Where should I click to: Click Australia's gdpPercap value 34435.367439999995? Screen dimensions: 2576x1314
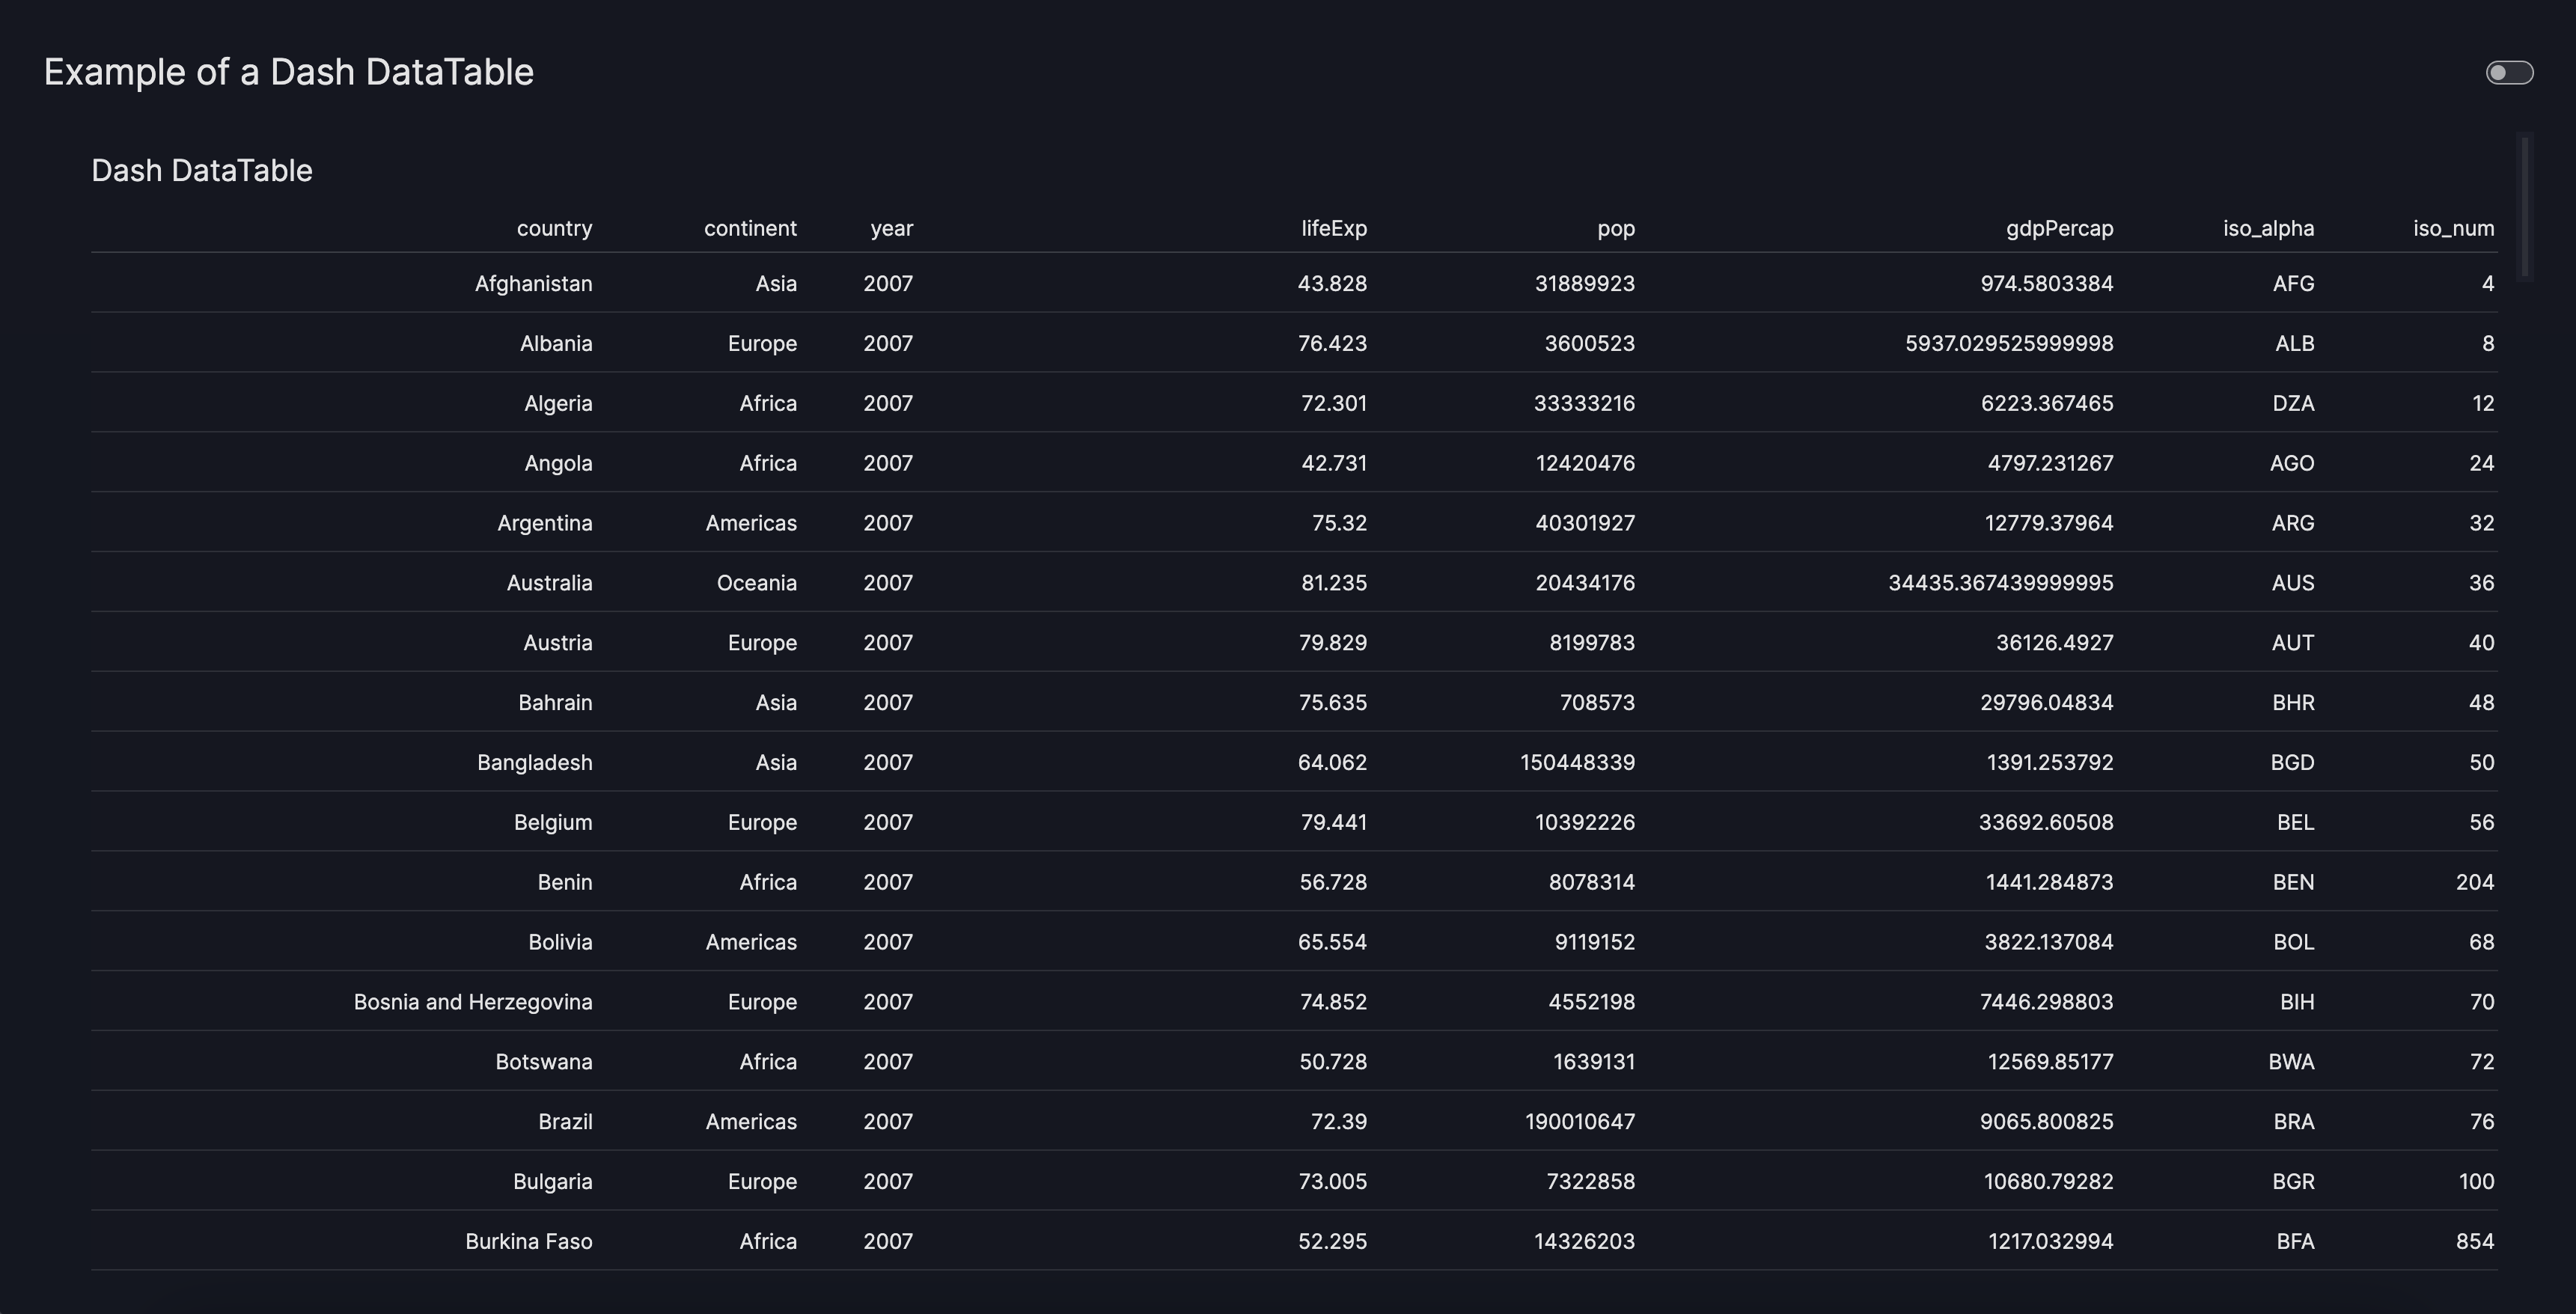coord(2000,583)
